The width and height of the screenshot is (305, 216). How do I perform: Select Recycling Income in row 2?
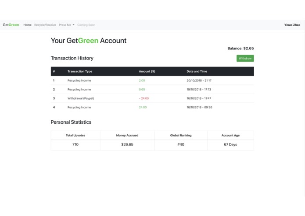pyautogui.click(x=79, y=89)
